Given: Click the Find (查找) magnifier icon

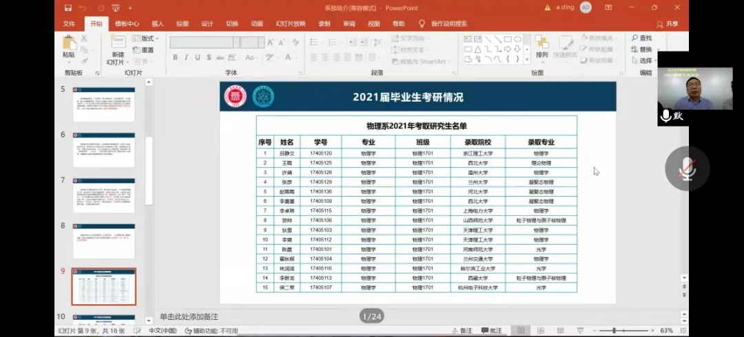Looking at the screenshot, I should click(x=634, y=38).
